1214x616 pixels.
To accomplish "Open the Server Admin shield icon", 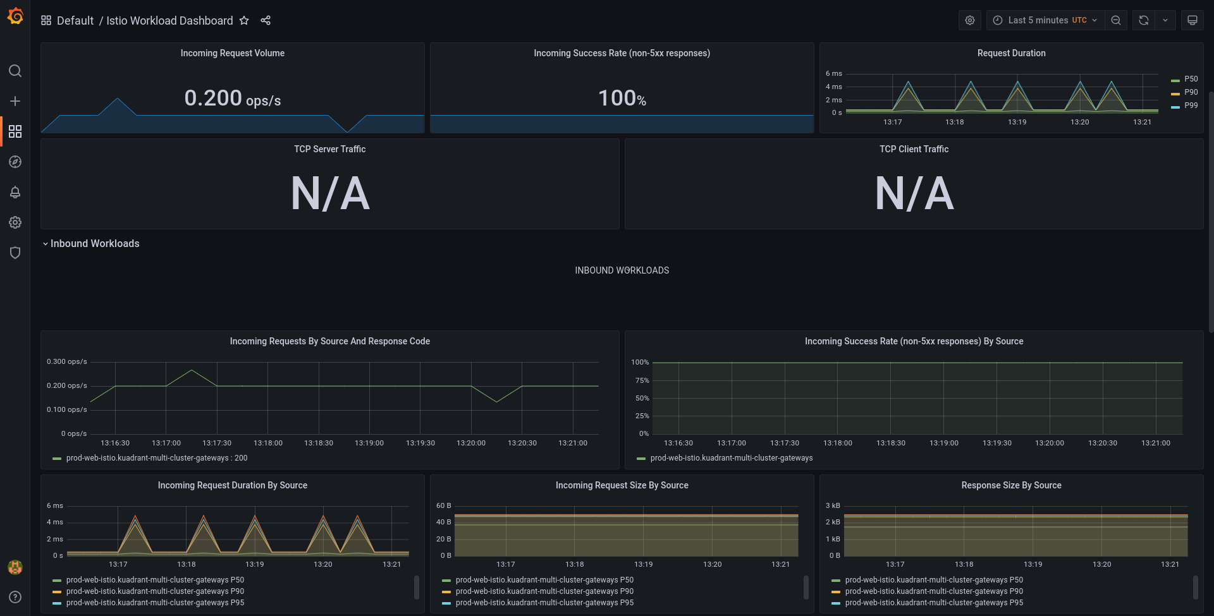I will 15,253.
